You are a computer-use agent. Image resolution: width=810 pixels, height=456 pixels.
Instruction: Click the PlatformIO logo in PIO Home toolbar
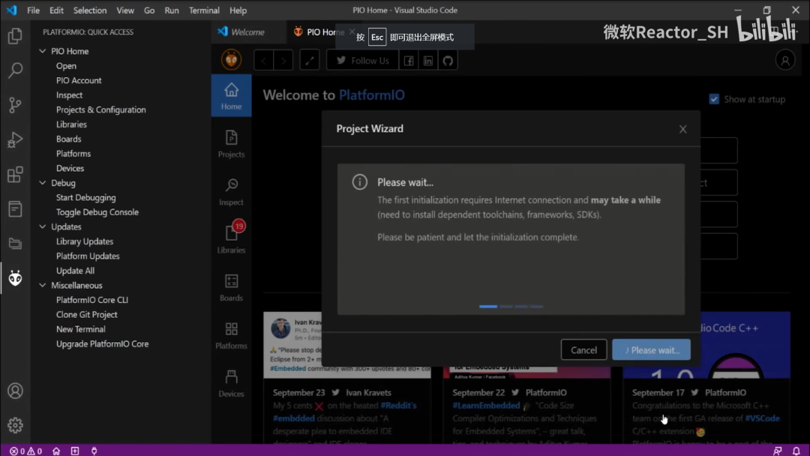pyautogui.click(x=232, y=61)
